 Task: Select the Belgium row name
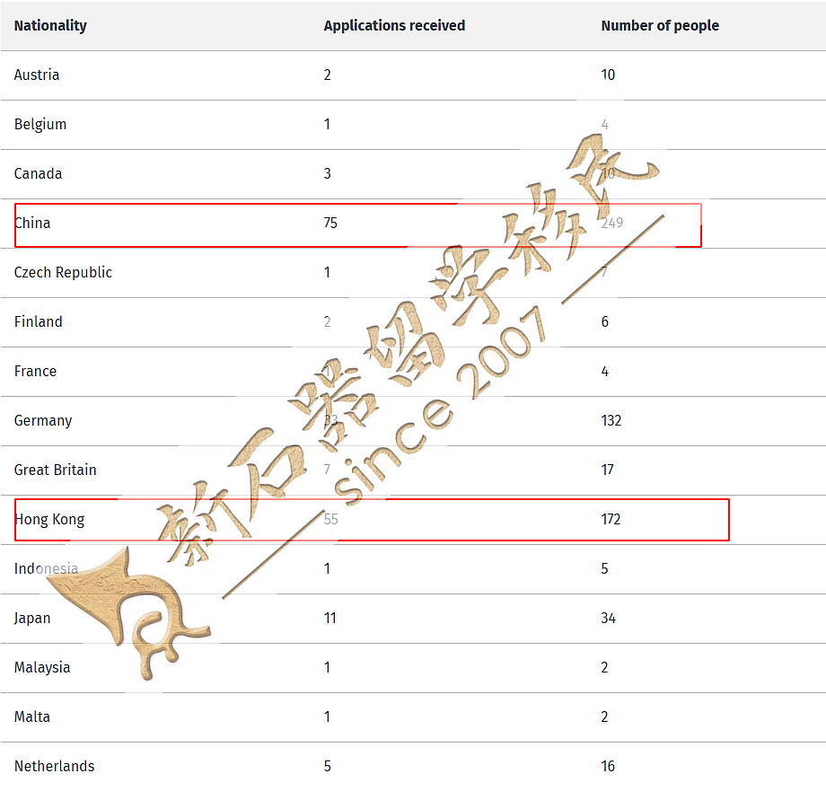coord(40,125)
